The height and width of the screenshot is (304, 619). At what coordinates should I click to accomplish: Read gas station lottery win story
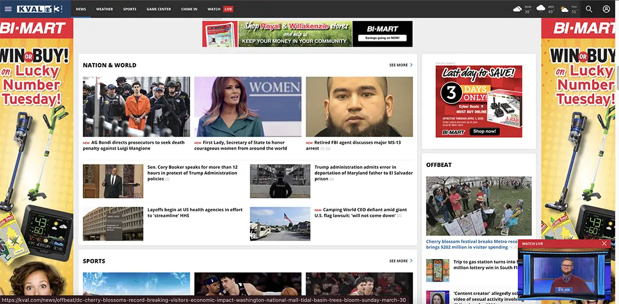[486, 265]
